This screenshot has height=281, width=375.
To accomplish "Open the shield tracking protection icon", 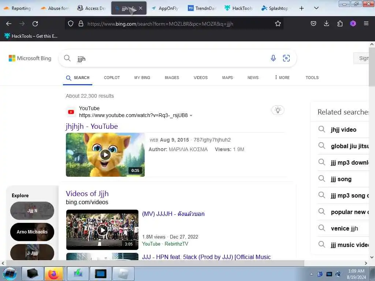I will (x=71, y=23).
